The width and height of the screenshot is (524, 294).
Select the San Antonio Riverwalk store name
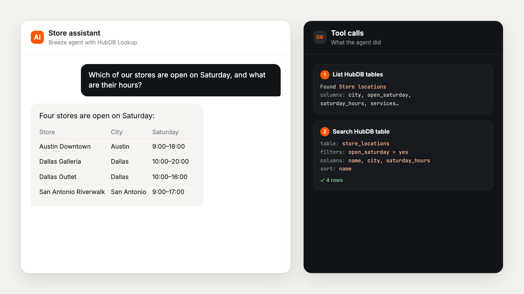[x=72, y=192]
